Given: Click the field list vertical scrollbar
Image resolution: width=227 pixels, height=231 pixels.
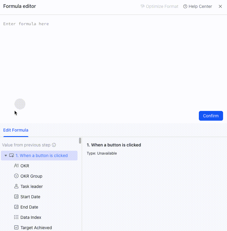Looking at the screenshot, I should click(80, 141).
